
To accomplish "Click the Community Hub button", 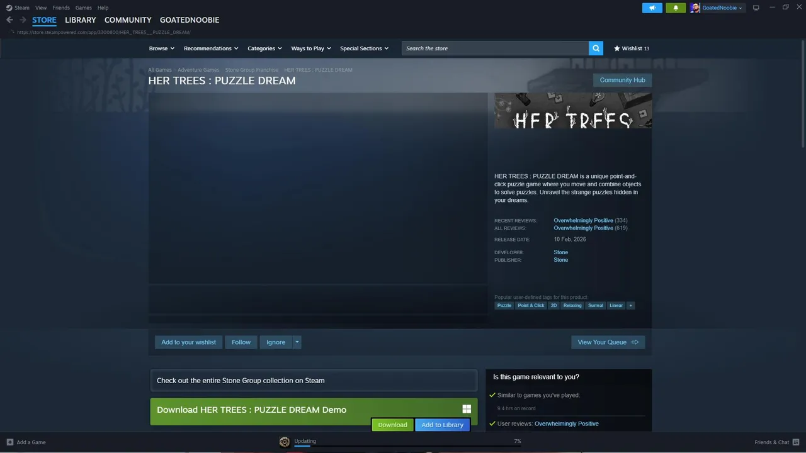I will pos(622,80).
